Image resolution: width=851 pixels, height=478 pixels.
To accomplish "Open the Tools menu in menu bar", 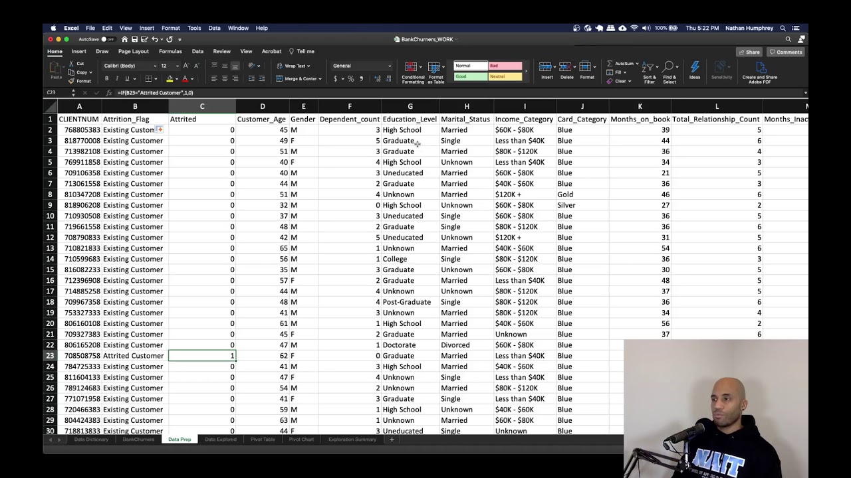I will [x=194, y=28].
